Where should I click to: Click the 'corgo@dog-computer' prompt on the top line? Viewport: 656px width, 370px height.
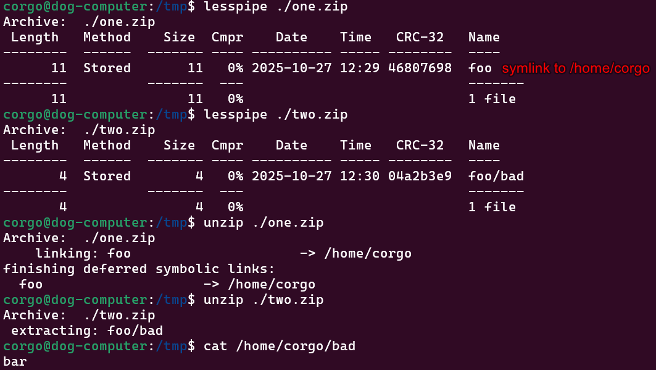75,7
